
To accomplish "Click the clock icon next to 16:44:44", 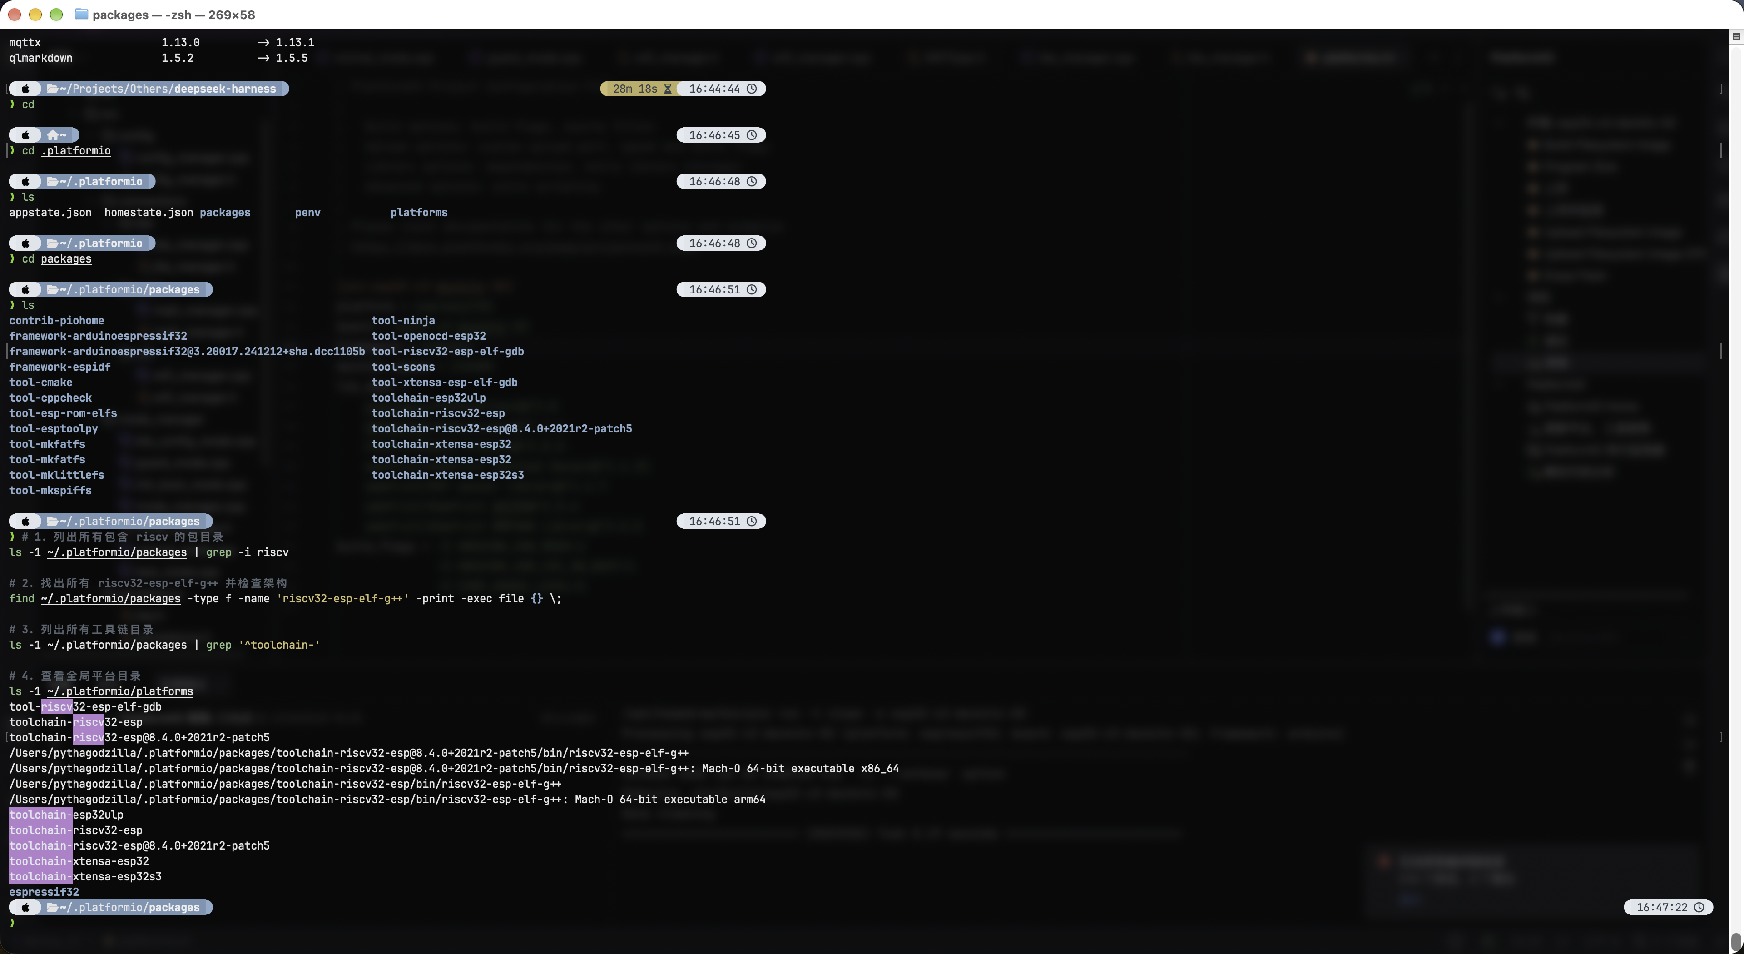I will pos(752,89).
